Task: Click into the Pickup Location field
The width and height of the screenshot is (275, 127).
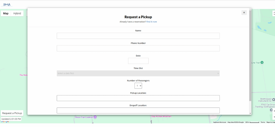Action: [138, 98]
